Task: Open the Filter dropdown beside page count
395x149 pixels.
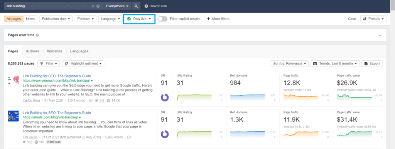Action: tap(48, 64)
